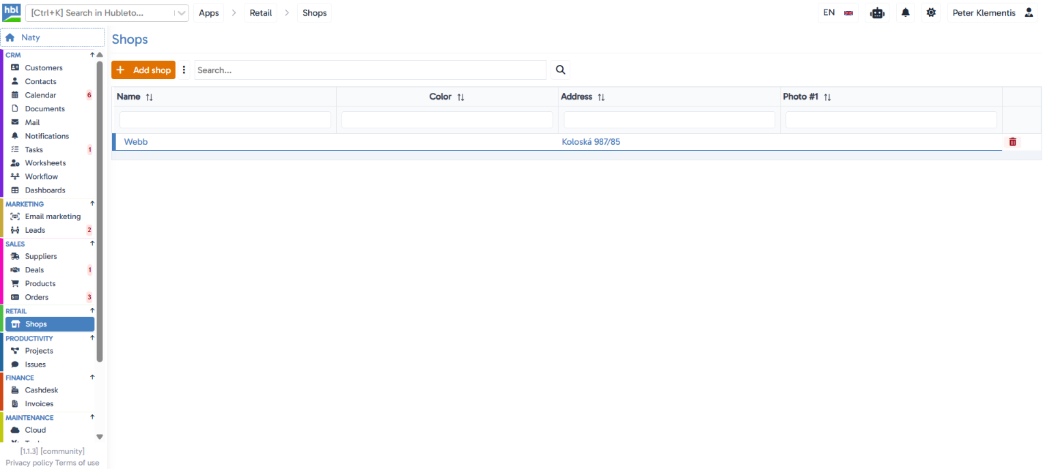Open Peter Klementis user menu

click(x=992, y=13)
